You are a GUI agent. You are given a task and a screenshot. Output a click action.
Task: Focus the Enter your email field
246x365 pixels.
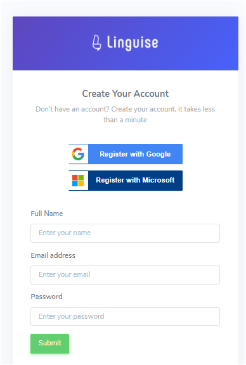pos(125,275)
